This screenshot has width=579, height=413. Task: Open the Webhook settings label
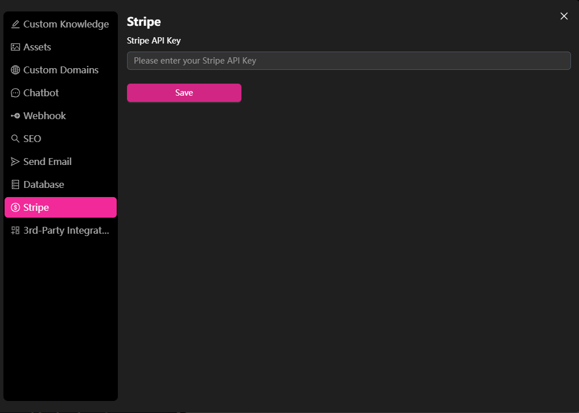coord(45,116)
